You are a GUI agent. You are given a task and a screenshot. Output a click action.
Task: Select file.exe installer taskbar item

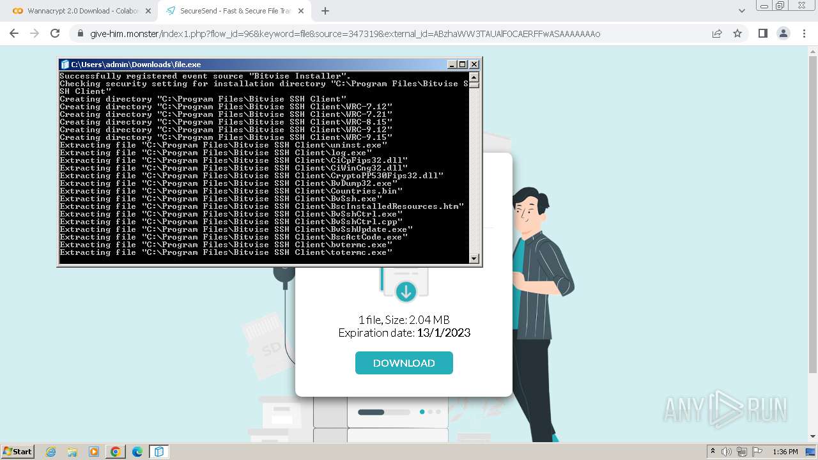159,452
